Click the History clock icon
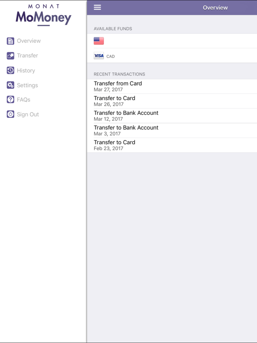The image size is (257, 343). tap(10, 71)
